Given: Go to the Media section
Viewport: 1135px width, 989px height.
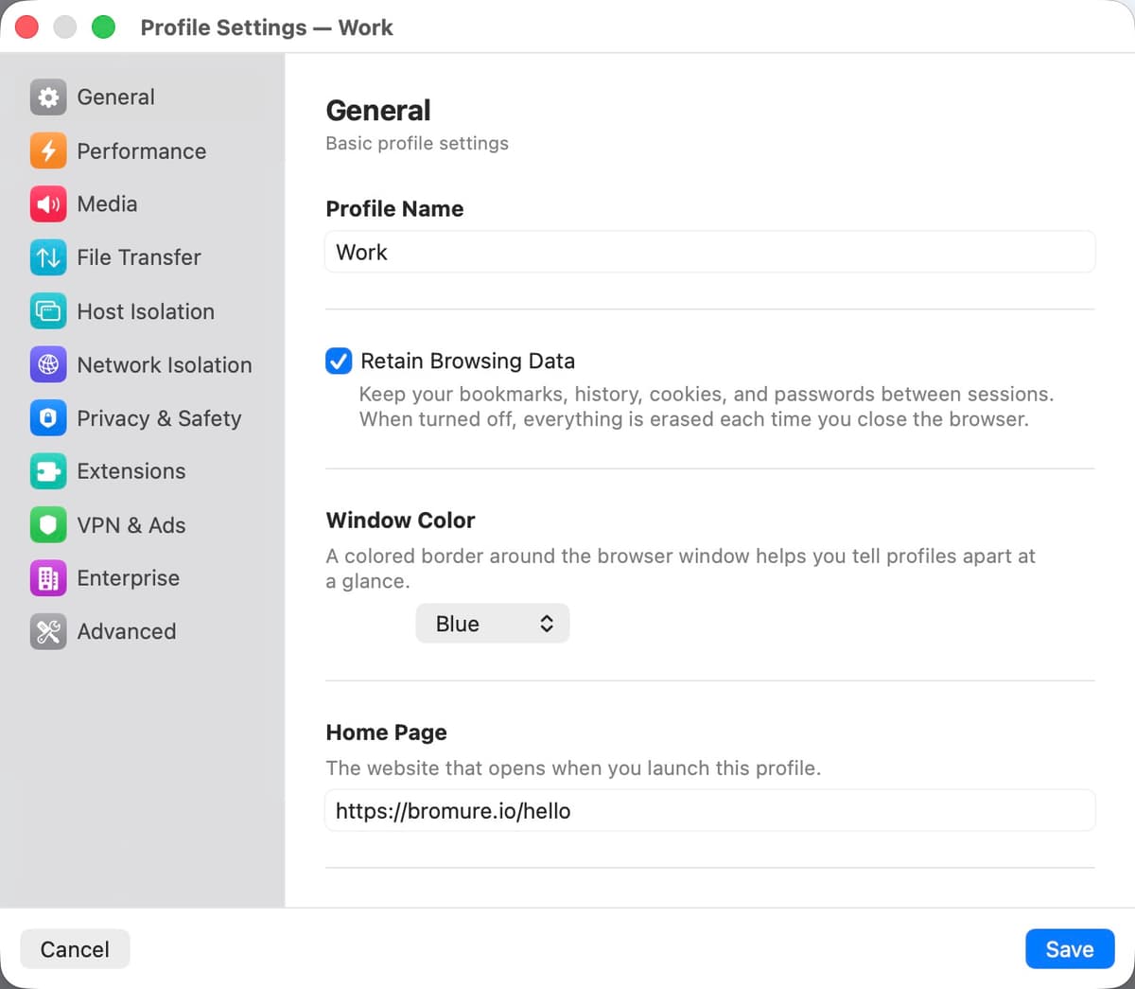Looking at the screenshot, I should point(142,203).
